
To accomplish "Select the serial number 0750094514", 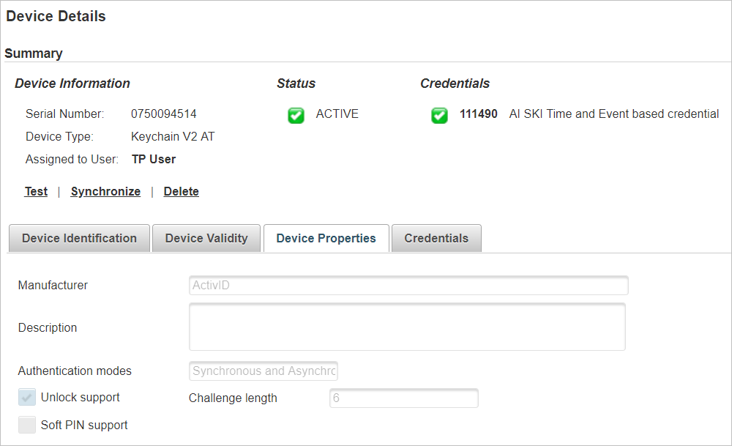I will coord(164,114).
